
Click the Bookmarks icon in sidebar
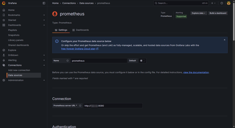coord(4,15)
